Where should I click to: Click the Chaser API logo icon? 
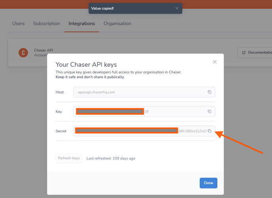[x=23, y=52]
